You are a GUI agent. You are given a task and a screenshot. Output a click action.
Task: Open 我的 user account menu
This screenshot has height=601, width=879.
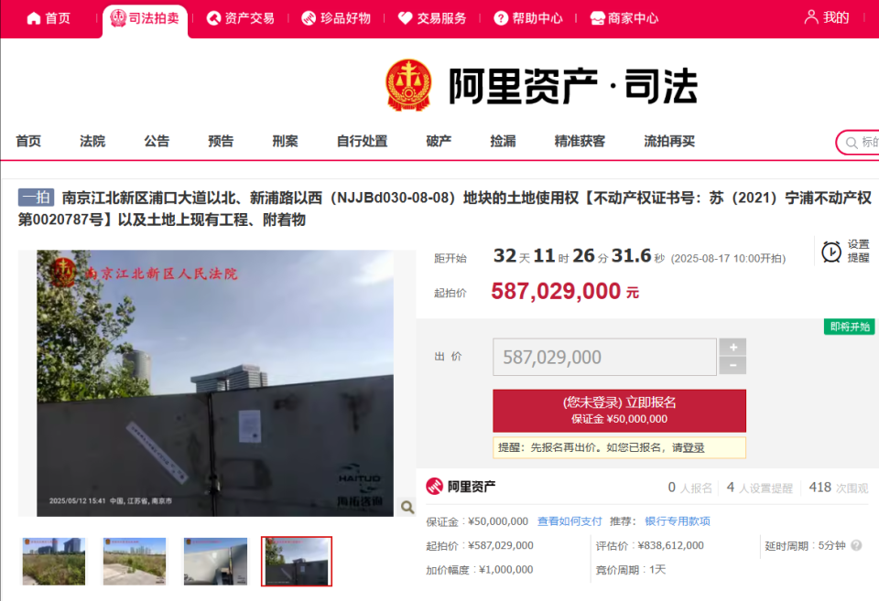(x=827, y=17)
